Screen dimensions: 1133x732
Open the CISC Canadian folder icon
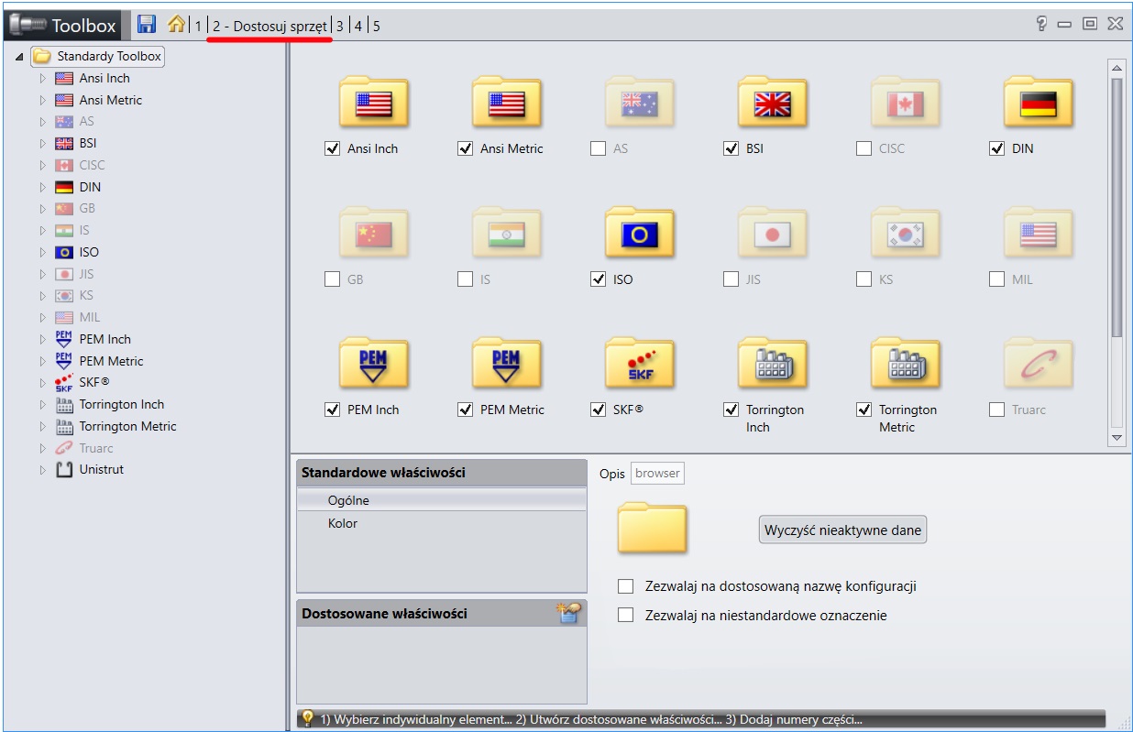[906, 103]
